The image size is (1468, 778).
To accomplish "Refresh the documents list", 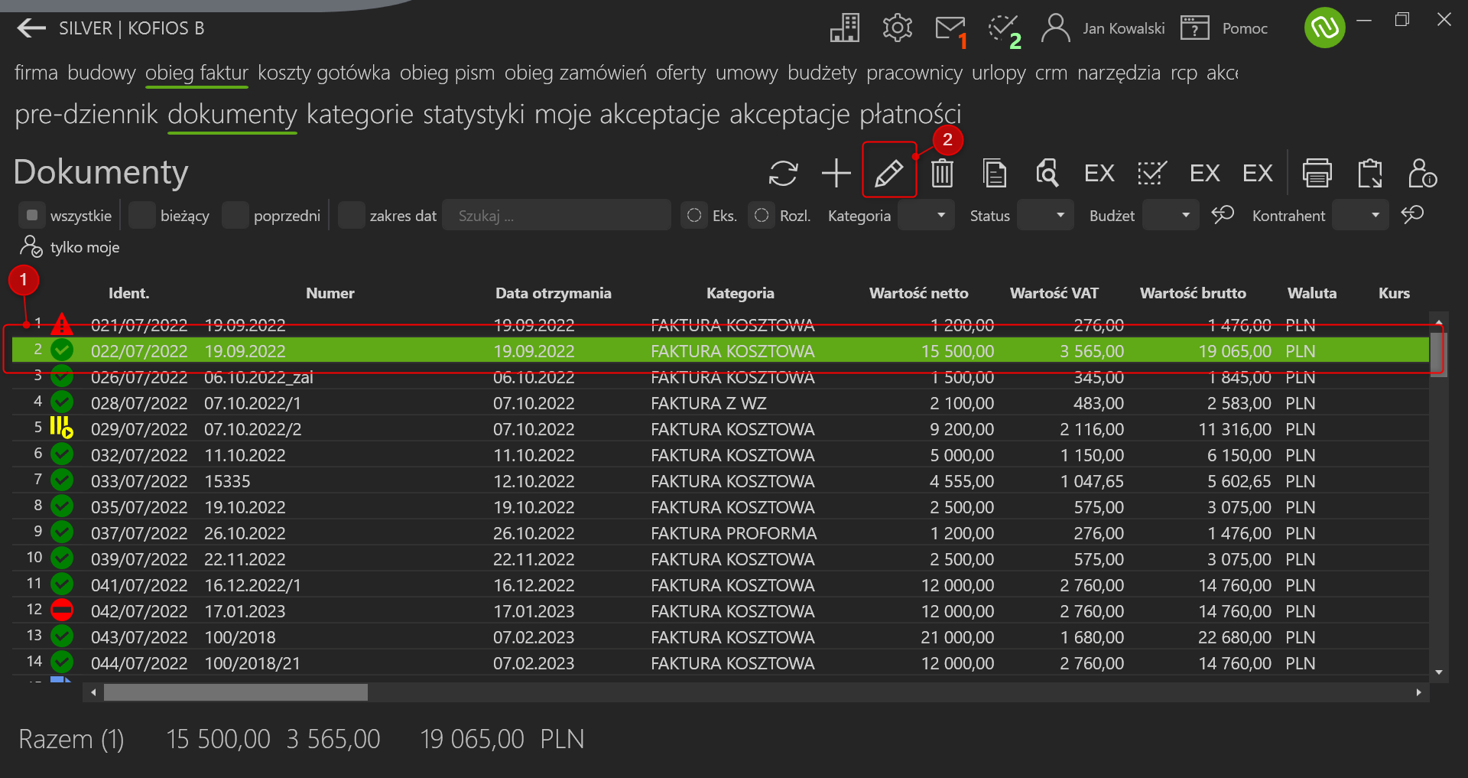I will click(783, 173).
